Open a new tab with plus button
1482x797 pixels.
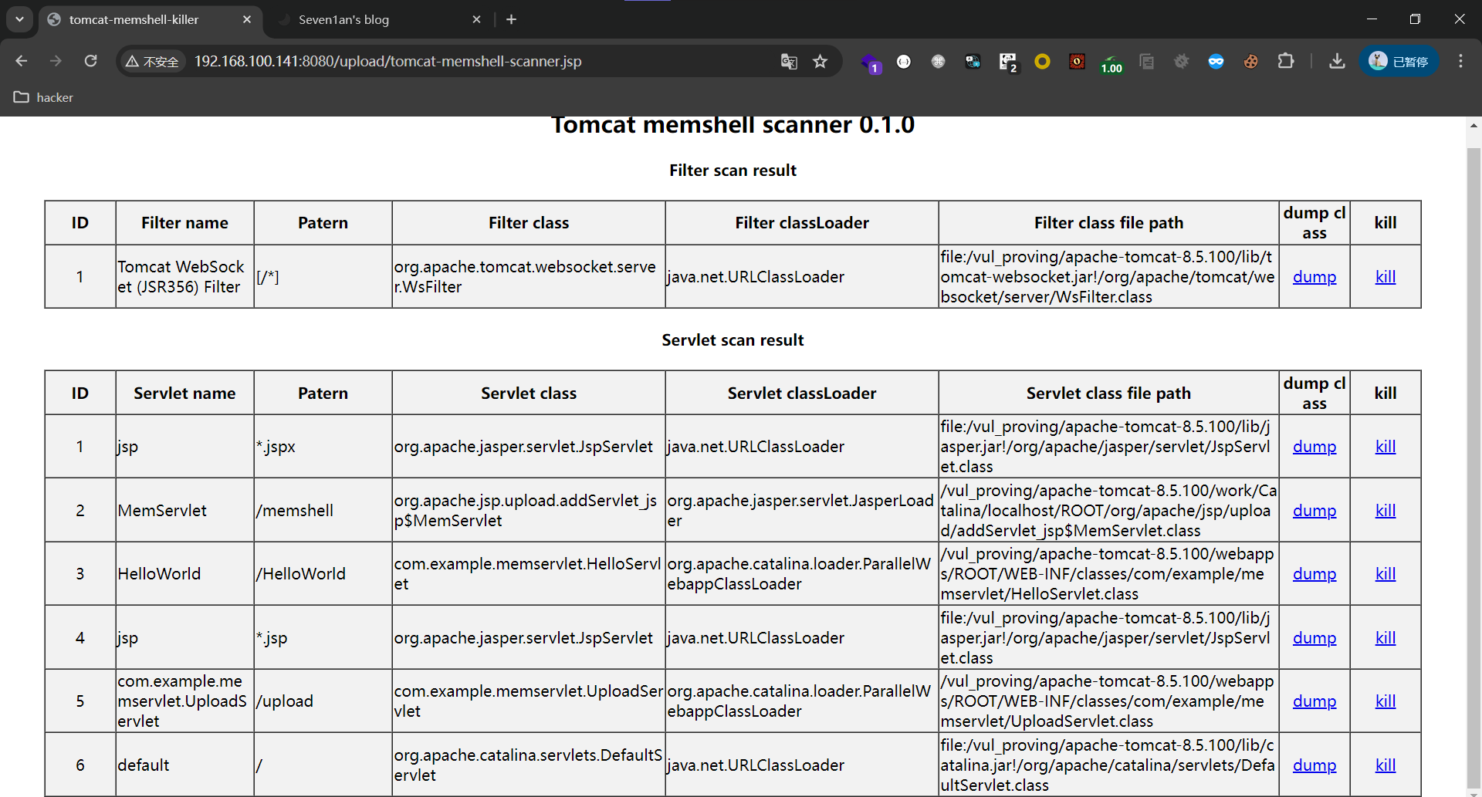click(511, 19)
